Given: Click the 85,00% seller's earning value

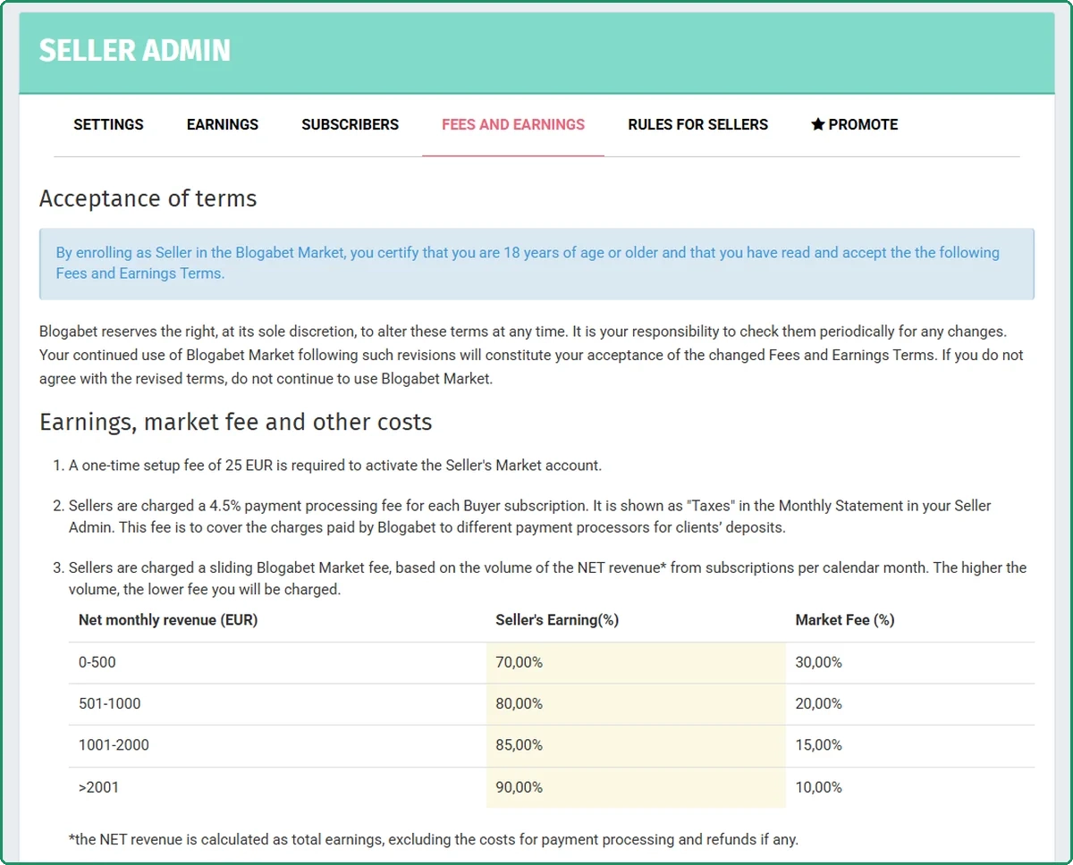Looking at the screenshot, I should coord(520,745).
